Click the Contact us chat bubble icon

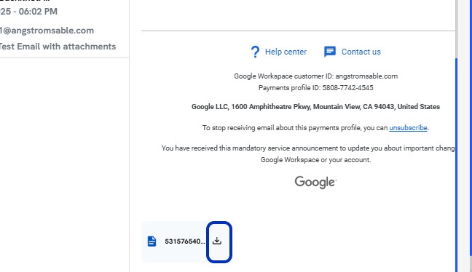[x=330, y=52]
